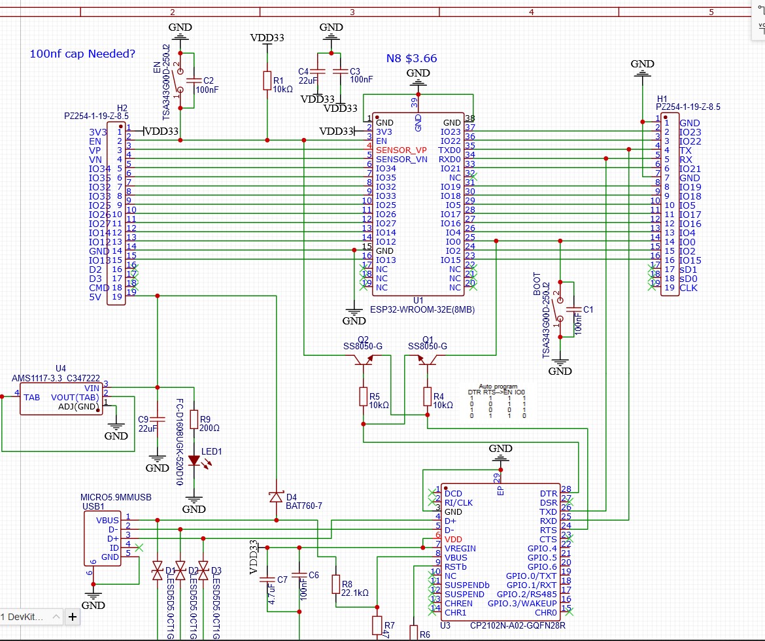Select the D4 BAT760-7 Schottky diode symbol

pos(277,498)
